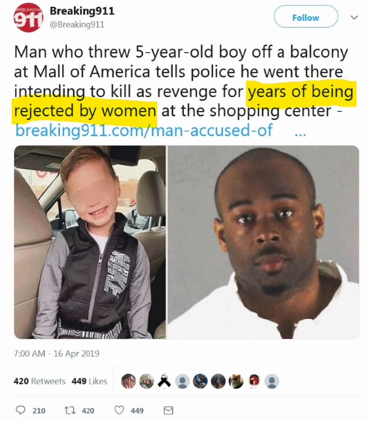The width and height of the screenshot is (370, 421).
Task: Click the first liker avatar with flag
Action: 128,381
